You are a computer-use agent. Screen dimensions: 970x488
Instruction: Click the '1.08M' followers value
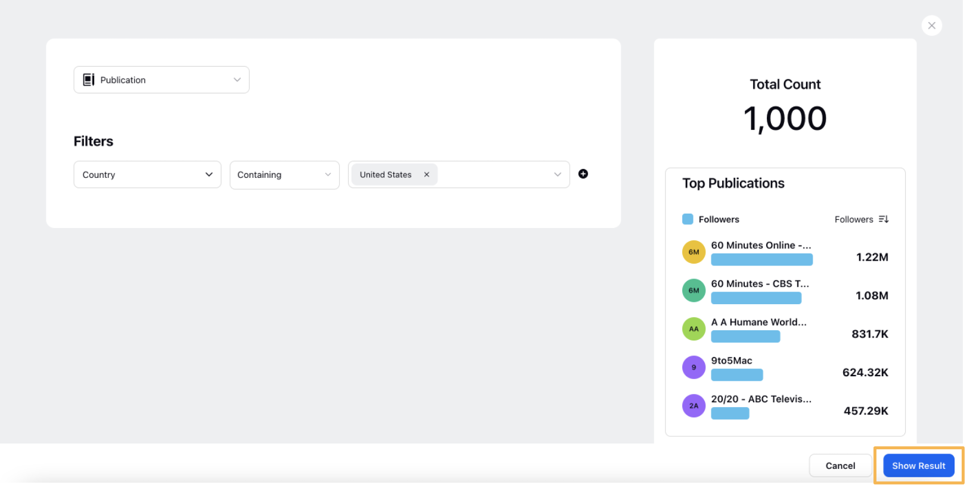(872, 296)
